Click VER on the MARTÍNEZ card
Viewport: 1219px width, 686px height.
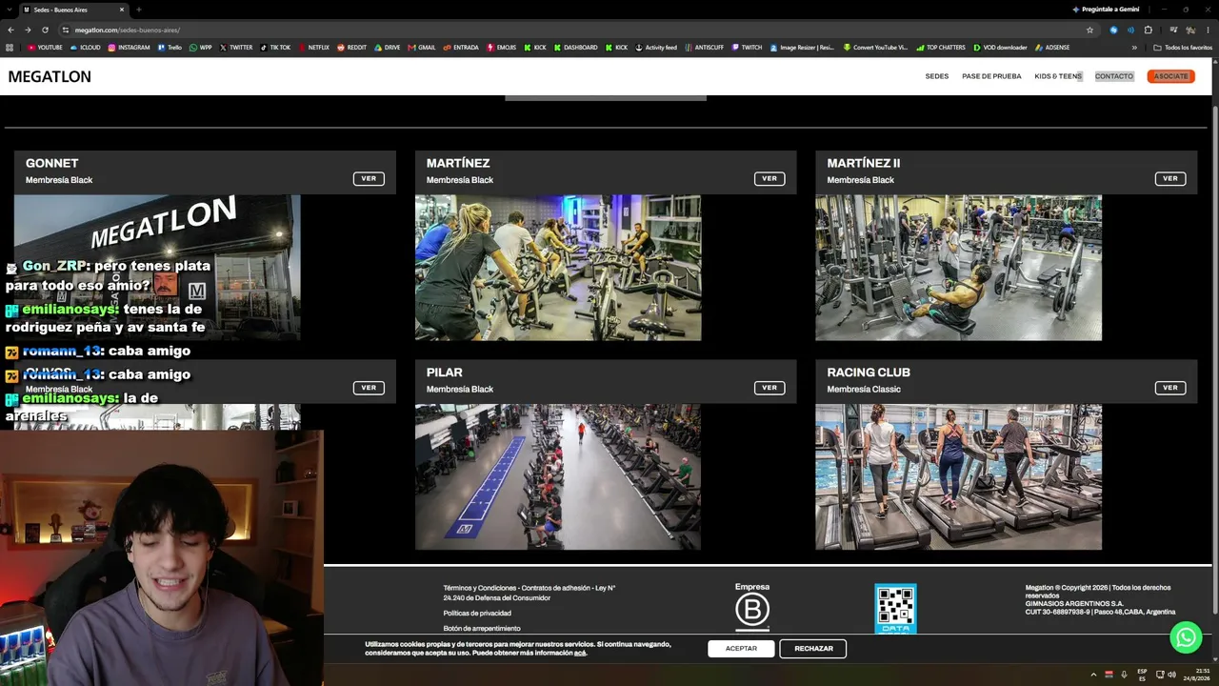pos(769,178)
